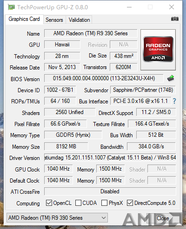Click the ROPs/TMUs value 64 / 160
The image size is (186, 229).
tap(60, 101)
